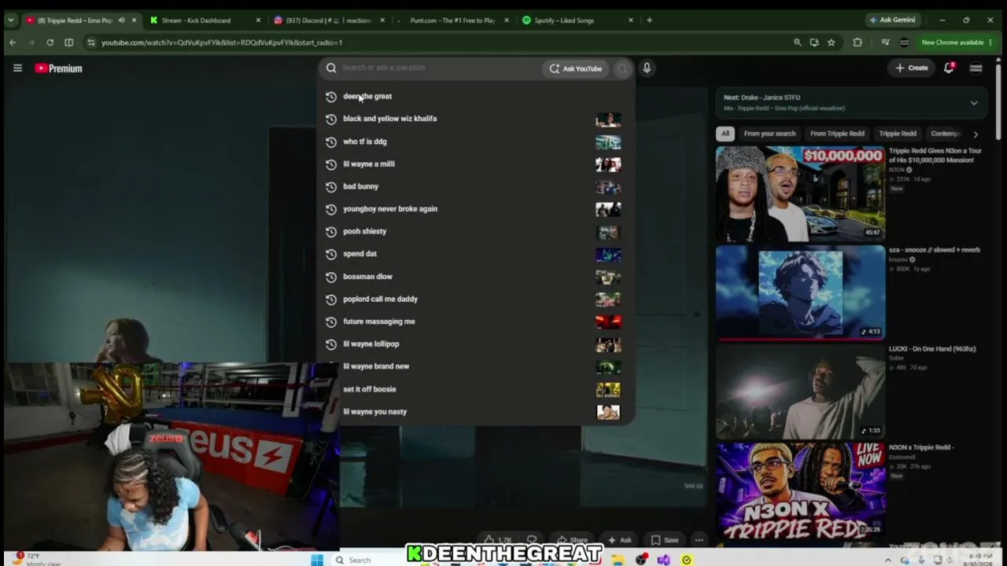The width and height of the screenshot is (1007, 566).
Task: Mute the Trippie Redd tab audio
Action: (x=121, y=20)
